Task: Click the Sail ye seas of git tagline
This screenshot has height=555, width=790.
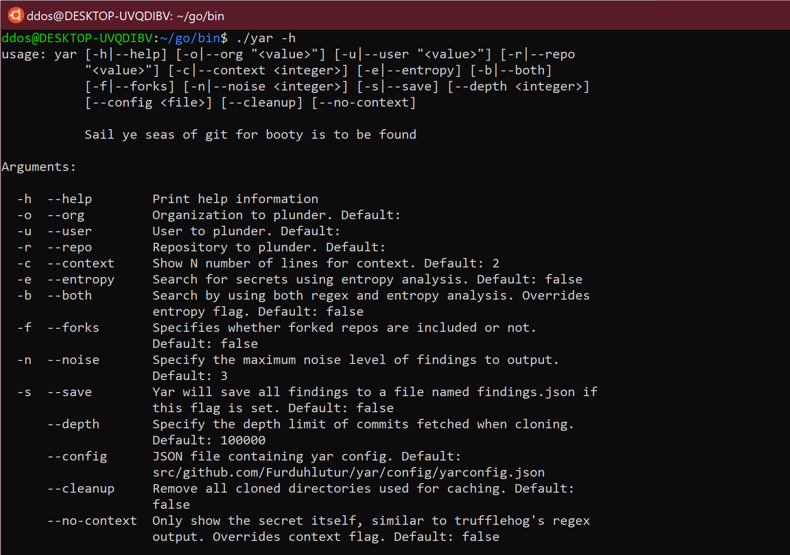Action: pos(250,135)
